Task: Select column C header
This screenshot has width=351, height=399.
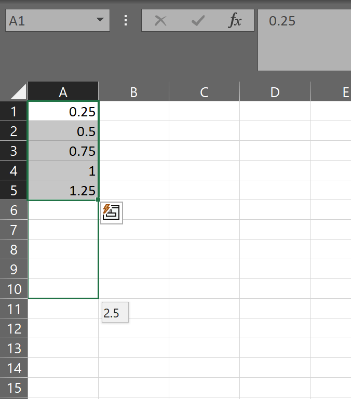Action: point(204,92)
